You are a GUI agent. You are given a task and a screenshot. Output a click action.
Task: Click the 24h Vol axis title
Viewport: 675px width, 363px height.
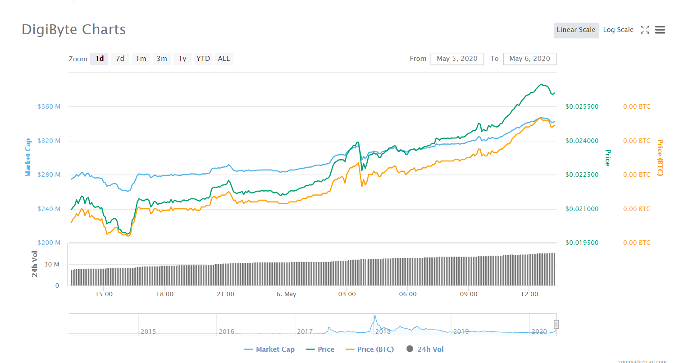(x=35, y=263)
